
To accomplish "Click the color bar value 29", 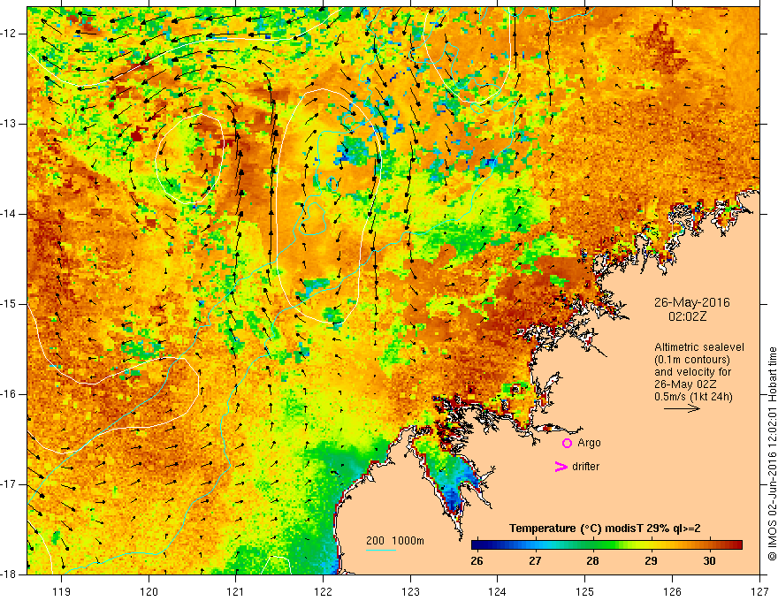I will point(651,561).
